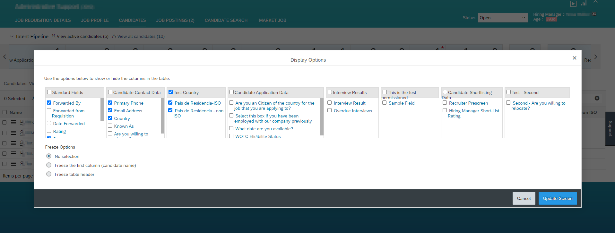Click candidate person icon in fifth row

point(22,164)
